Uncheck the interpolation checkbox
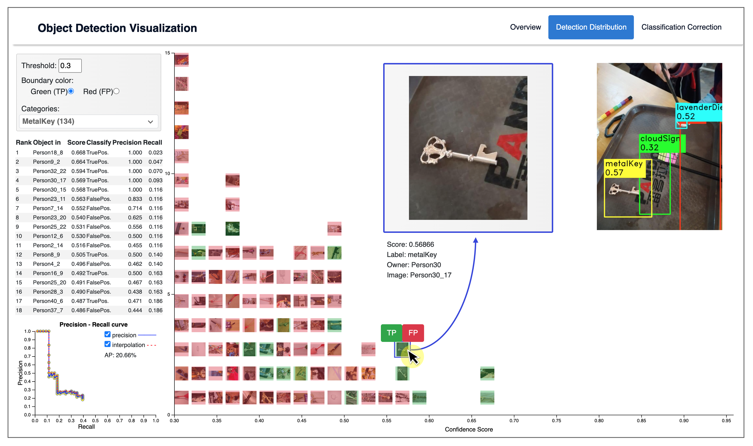 [107, 344]
